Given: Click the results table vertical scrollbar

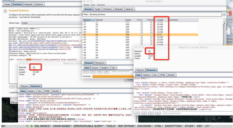Looking at the screenshot, I should coord(224,33).
